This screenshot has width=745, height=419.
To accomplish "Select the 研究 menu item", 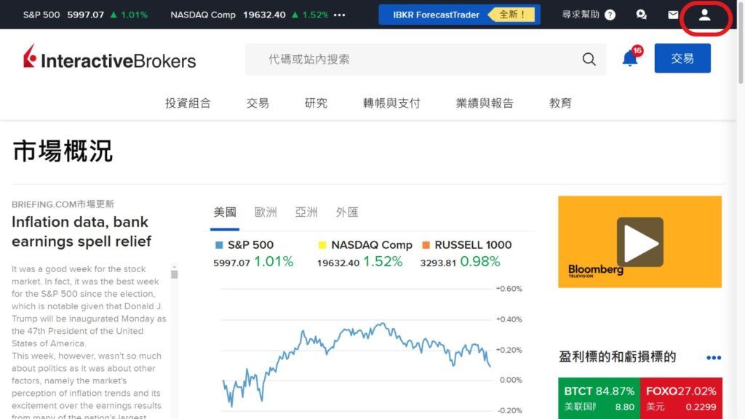I will point(315,103).
